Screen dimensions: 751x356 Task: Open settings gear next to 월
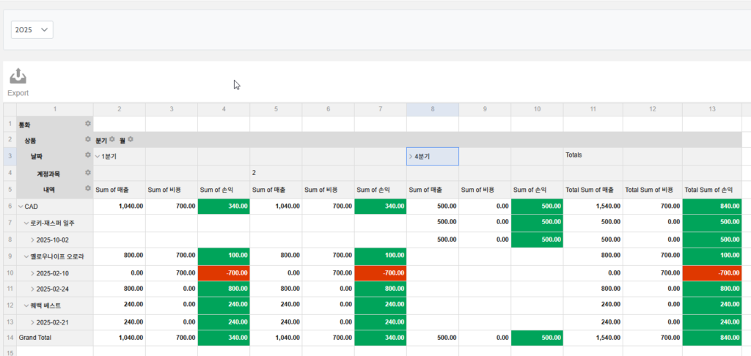(x=131, y=140)
